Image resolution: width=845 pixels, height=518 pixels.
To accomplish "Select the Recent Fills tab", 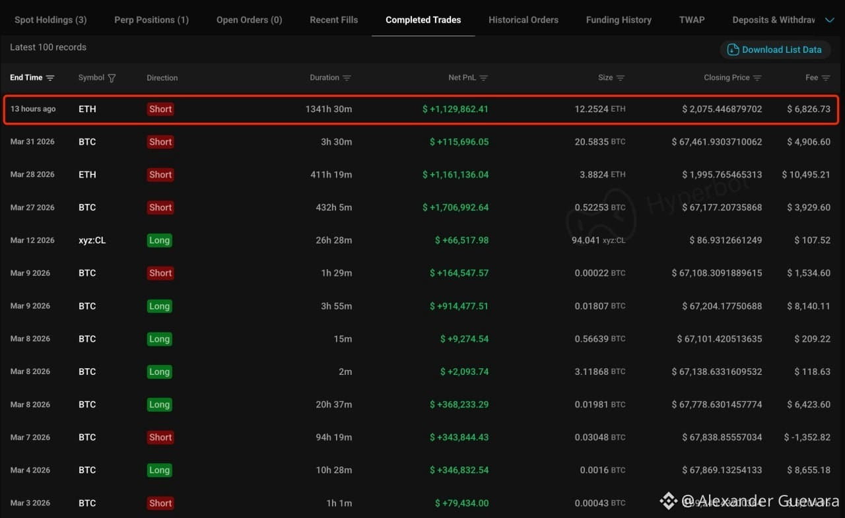I will (334, 20).
